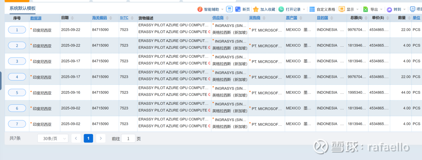Screen dimensions: 422x160
Task: Open the 30条/页 page size dropdown
Action: [53, 138]
